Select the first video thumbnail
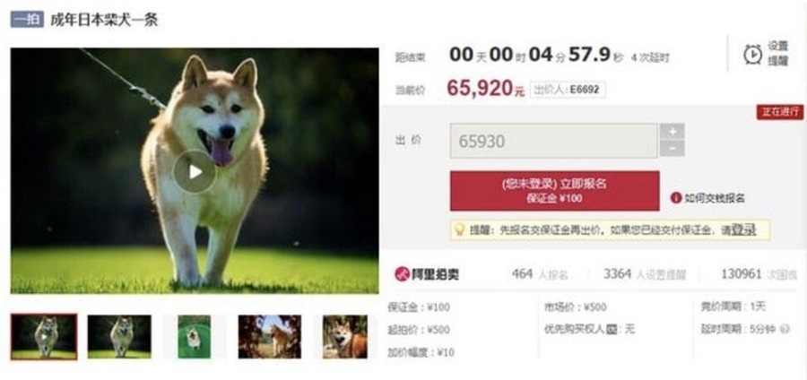Viewport: 807px width, 380px height. pos(44,337)
